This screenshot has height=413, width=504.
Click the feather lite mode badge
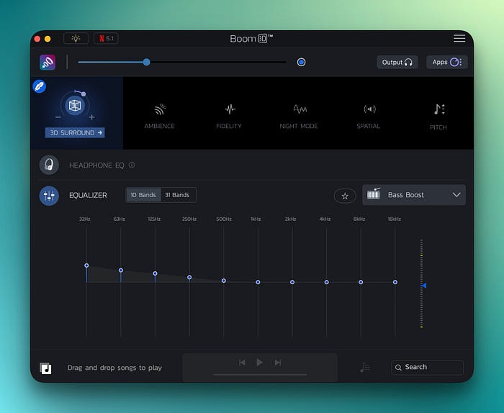tap(40, 86)
